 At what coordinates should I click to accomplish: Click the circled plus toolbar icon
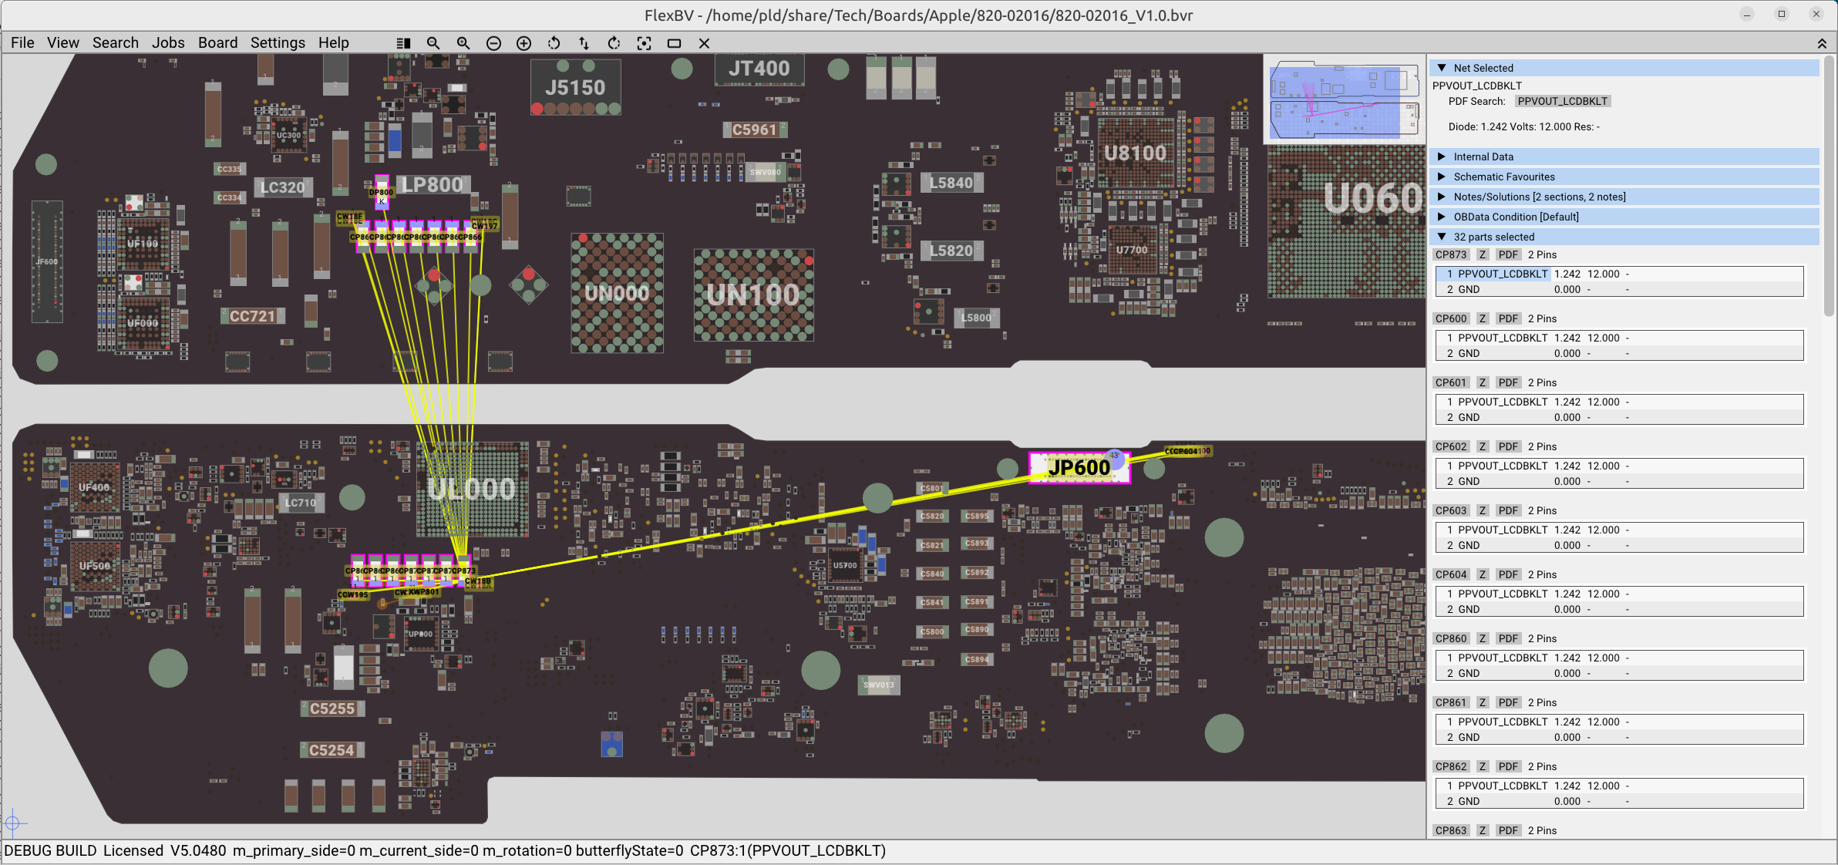click(x=523, y=43)
